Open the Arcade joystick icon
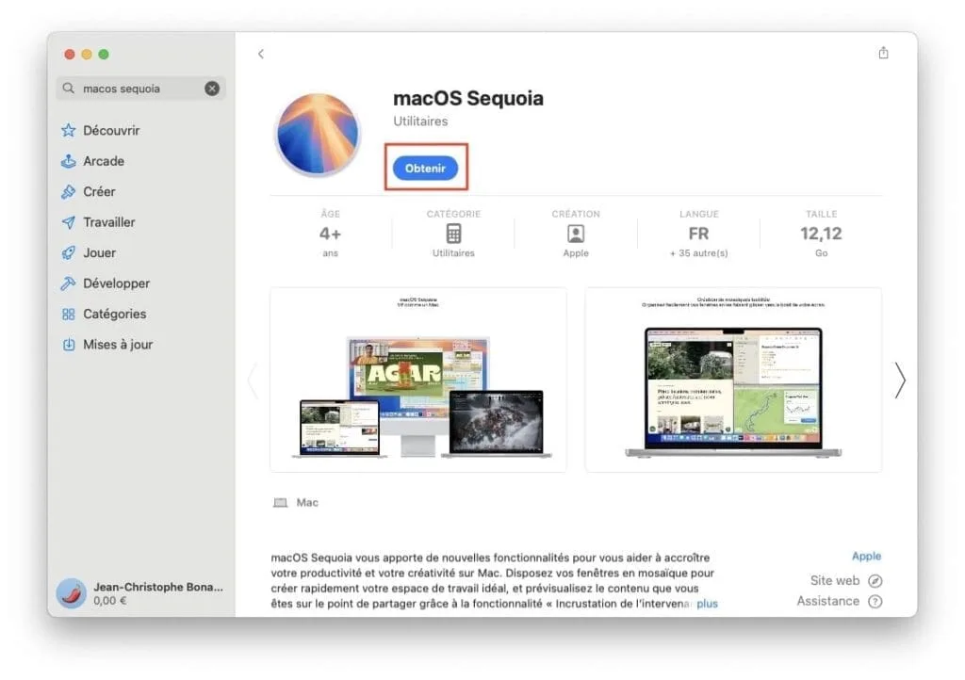Viewport: 965px width, 680px height. click(x=68, y=161)
